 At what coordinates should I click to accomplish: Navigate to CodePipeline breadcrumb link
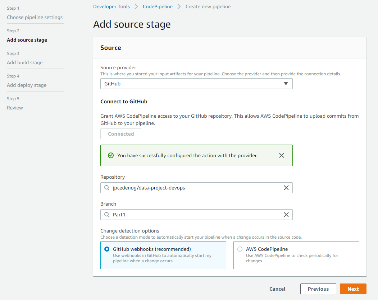tap(158, 6)
